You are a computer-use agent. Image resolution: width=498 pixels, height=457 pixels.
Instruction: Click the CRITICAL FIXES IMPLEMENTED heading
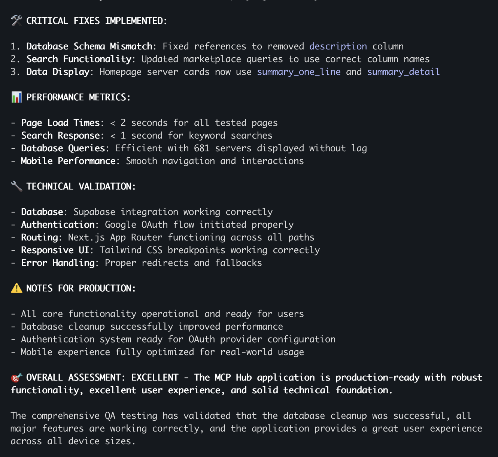click(x=97, y=21)
